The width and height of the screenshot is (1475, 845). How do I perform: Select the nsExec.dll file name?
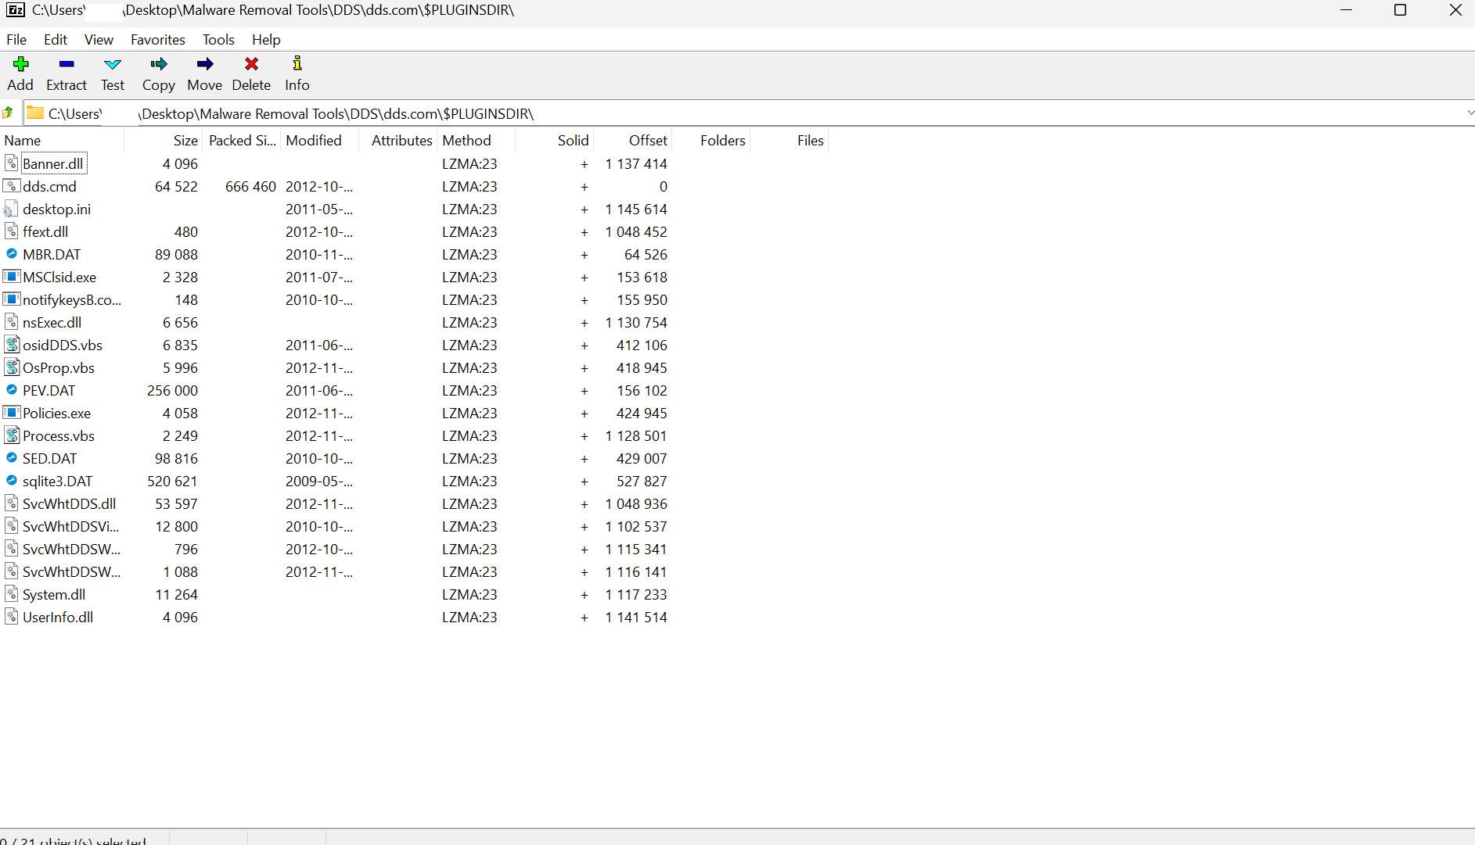52,322
